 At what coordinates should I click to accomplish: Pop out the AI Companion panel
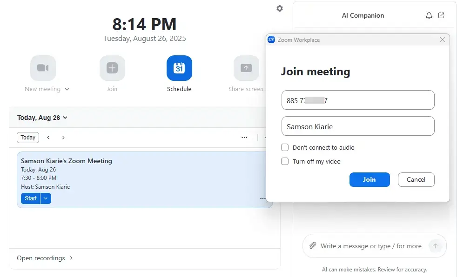(441, 15)
